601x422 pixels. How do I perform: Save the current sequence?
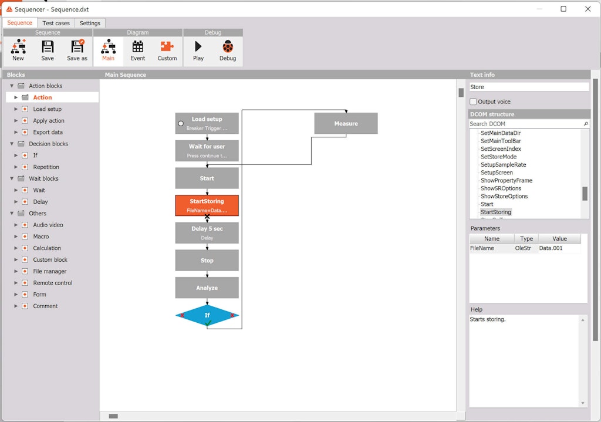point(48,50)
